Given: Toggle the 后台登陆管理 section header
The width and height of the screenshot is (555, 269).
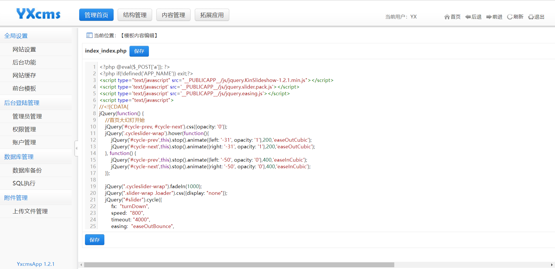Looking at the screenshot, I should click(36, 103).
